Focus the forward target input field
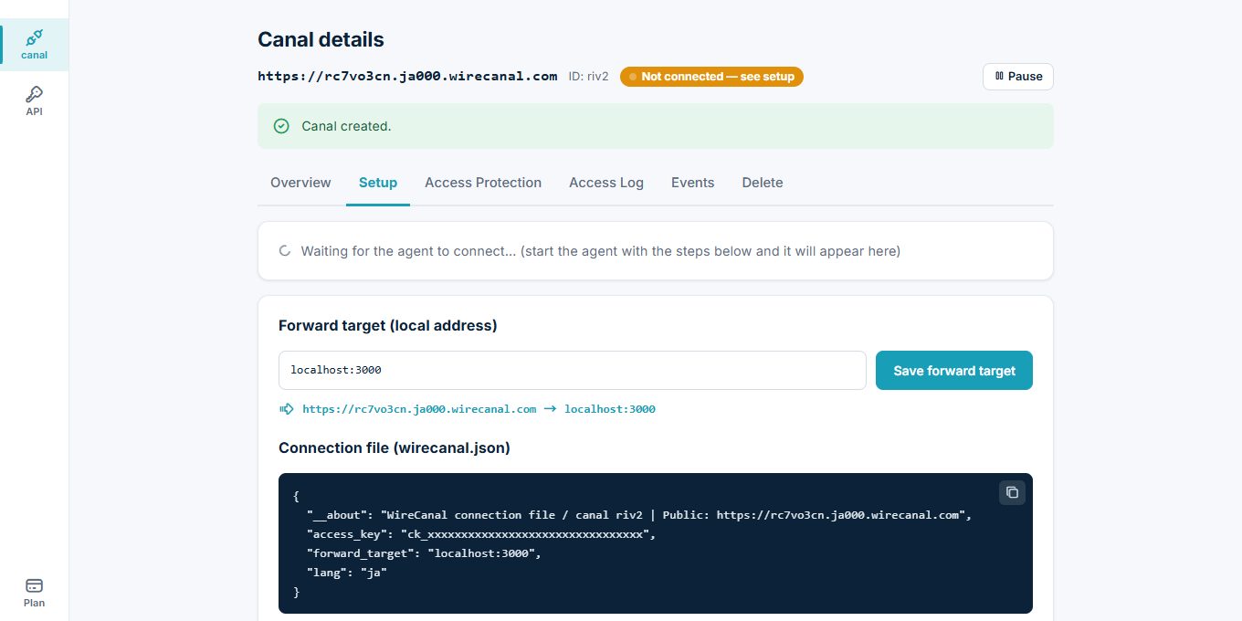Image resolution: width=1242 pixels, height=621 pixels. point(573,371)
